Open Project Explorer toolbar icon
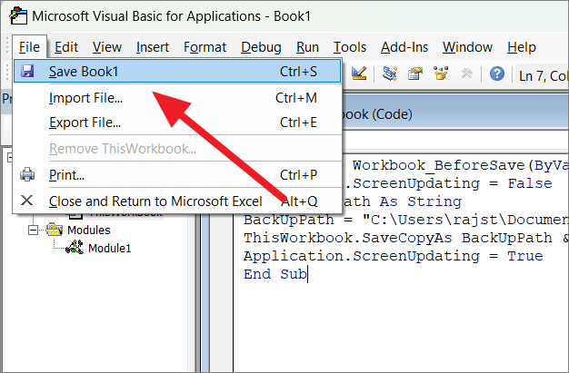The height and width of the screenshot is (373, 569). (390, 74)
